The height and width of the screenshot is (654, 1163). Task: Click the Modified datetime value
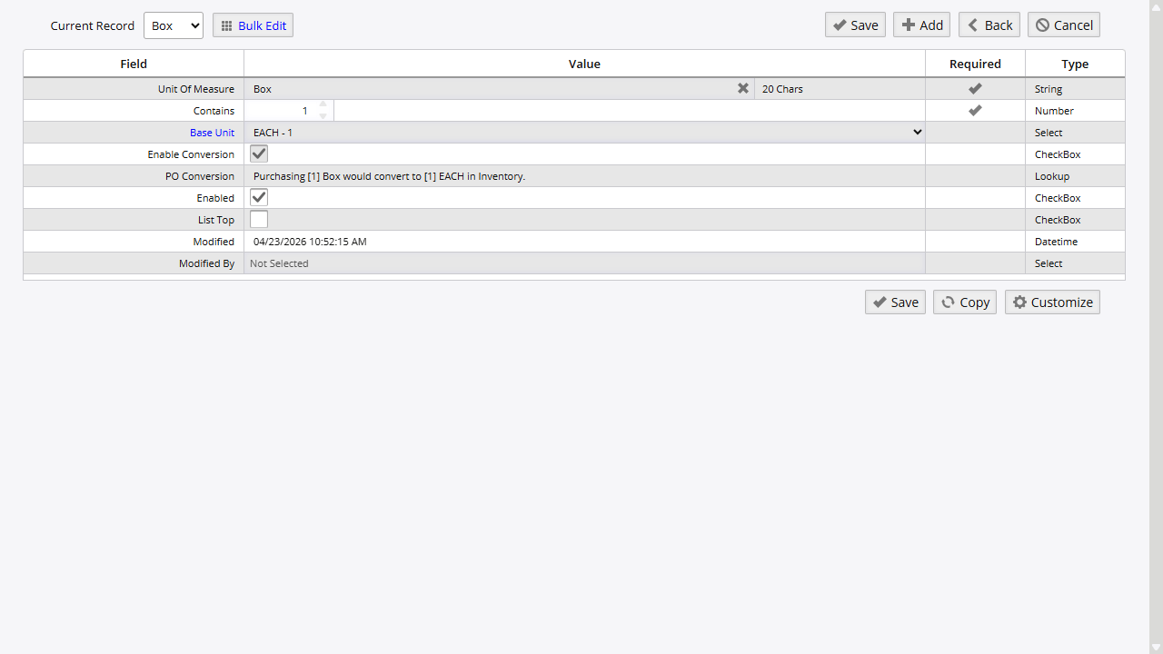point(310,241)
